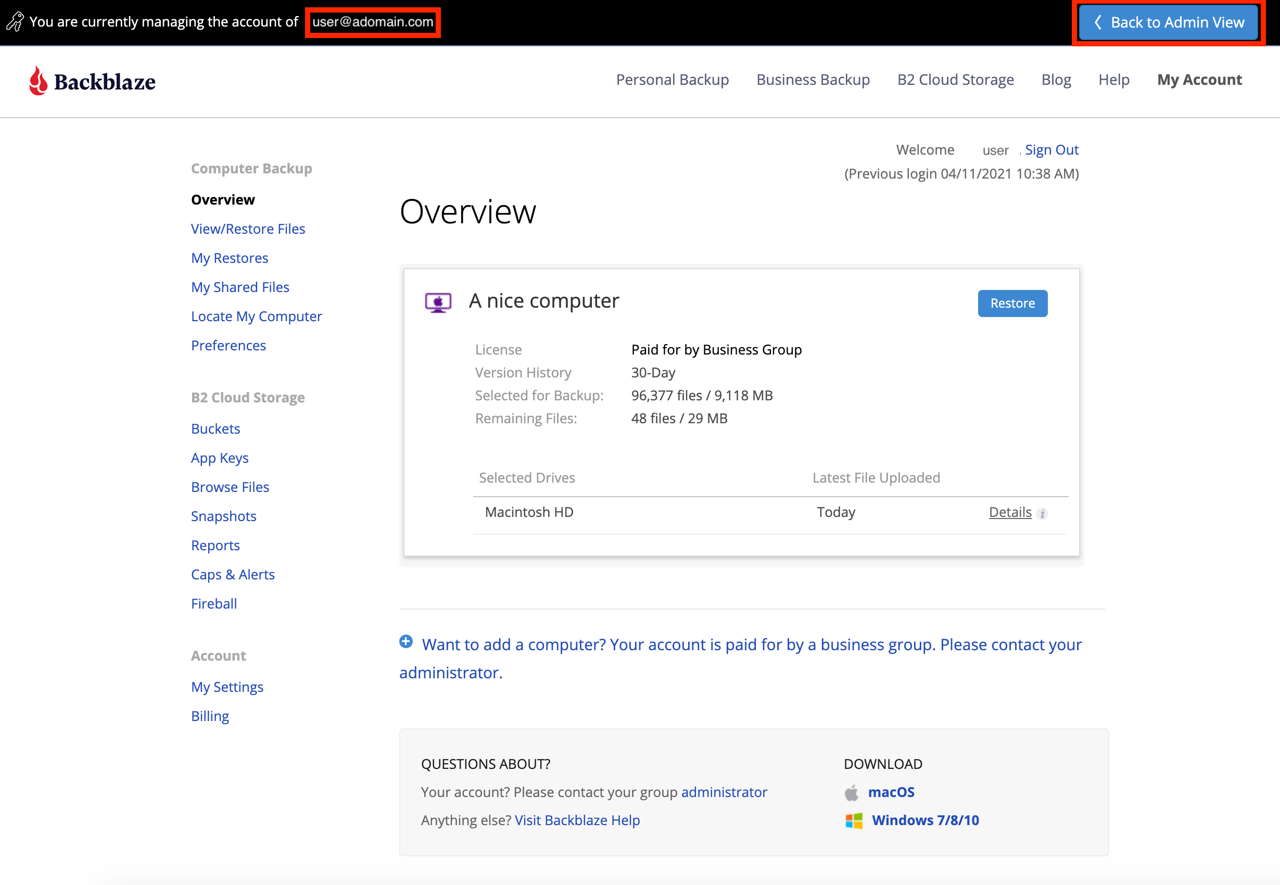Open B2 Cloud Storage in top navigation
The height and width of the screenshot is (885, 1280).
(956, 80)
